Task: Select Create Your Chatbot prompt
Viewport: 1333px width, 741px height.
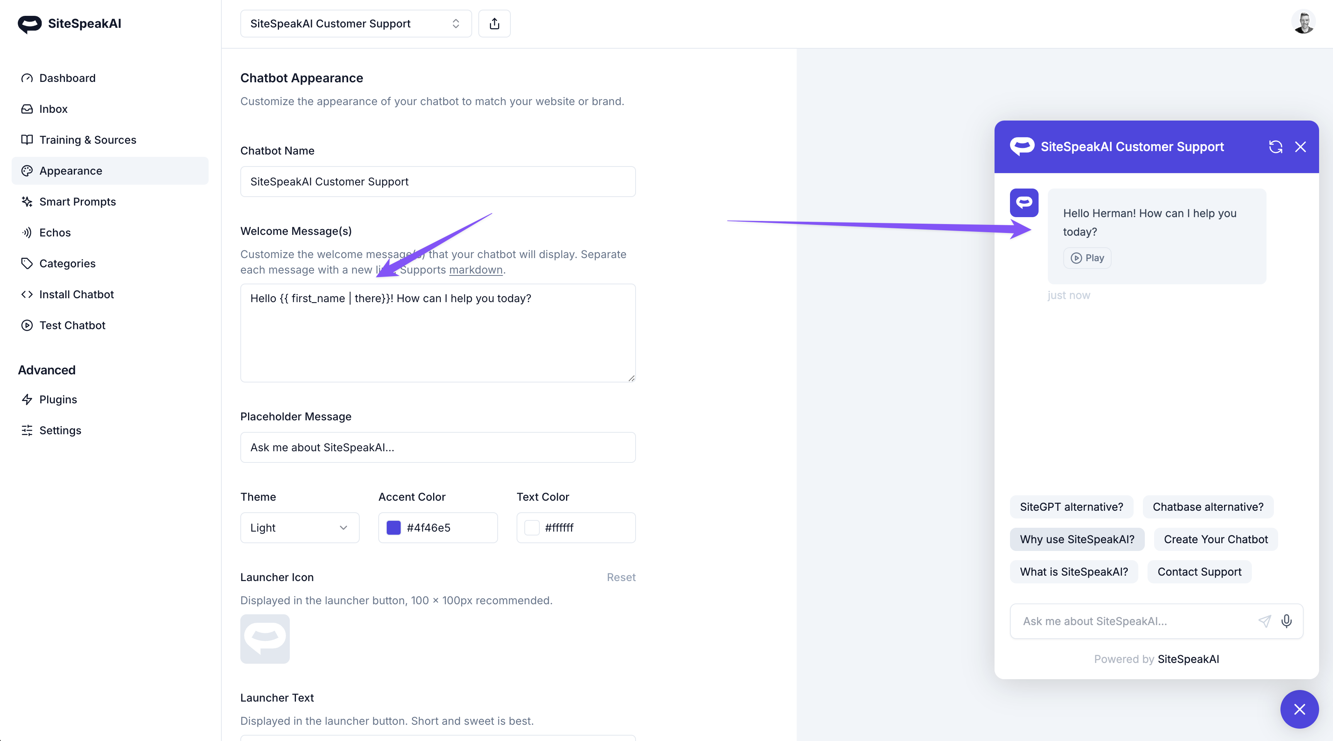Action: coord(1216,539)
